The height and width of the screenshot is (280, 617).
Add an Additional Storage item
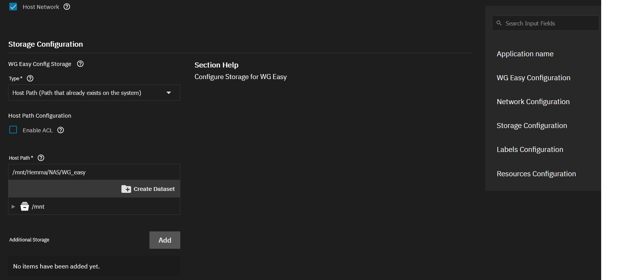(165, 240)
